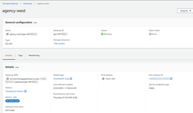Click the Alarm state None icon
The image size is (193, 113).
[x=150, y=34]
